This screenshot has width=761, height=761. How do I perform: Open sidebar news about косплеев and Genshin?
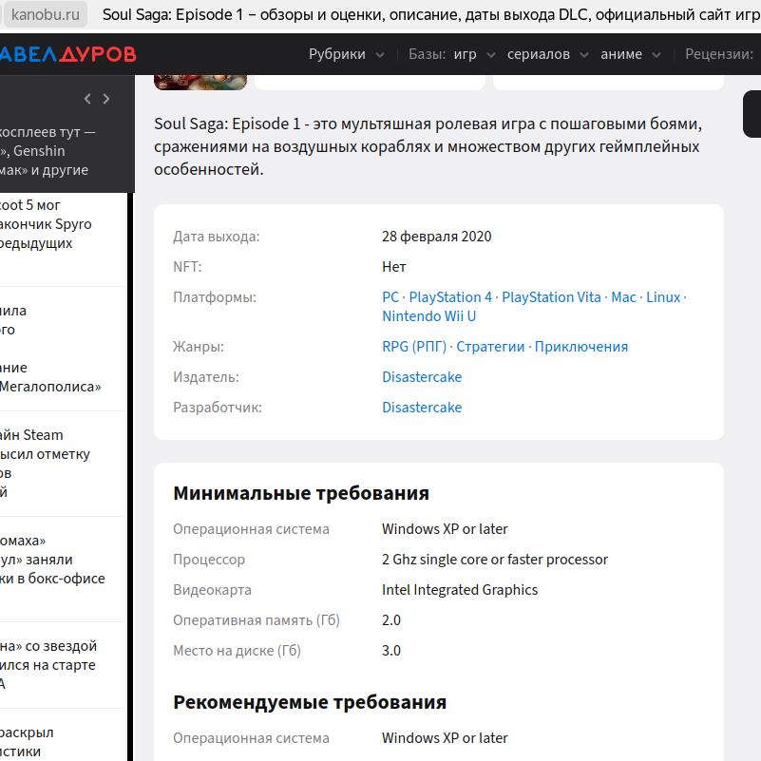point(48,151)
